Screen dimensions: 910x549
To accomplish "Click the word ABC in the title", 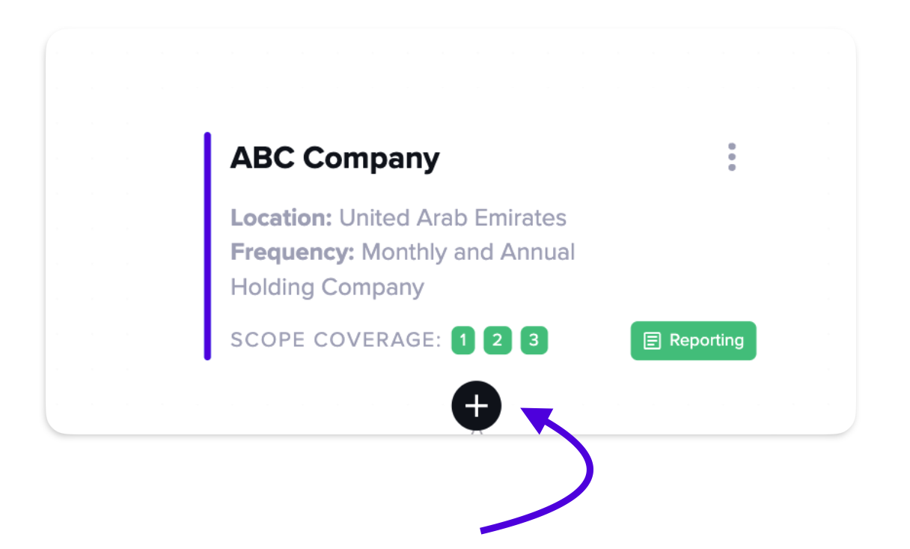I will click(x=263, y=159).
